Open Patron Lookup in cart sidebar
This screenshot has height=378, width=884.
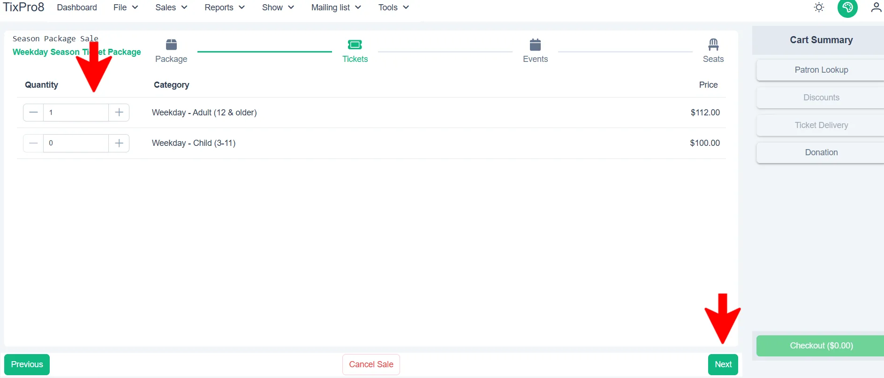click(x=821, y=70)
